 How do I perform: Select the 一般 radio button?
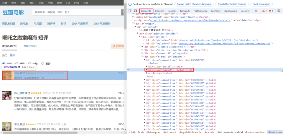coord(29,63)
